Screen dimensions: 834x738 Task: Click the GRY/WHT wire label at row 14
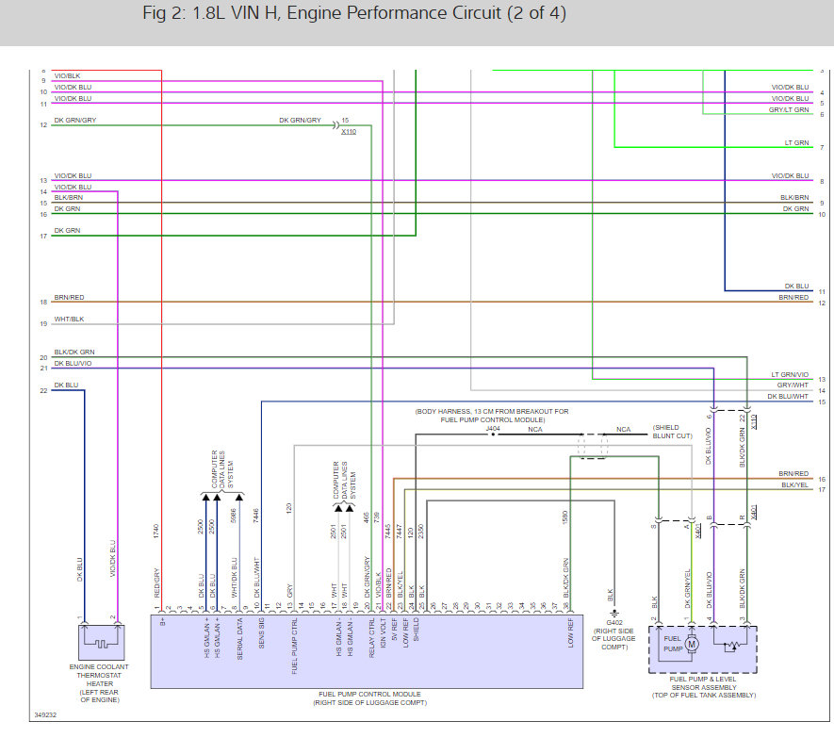click(x=793, y=385)
